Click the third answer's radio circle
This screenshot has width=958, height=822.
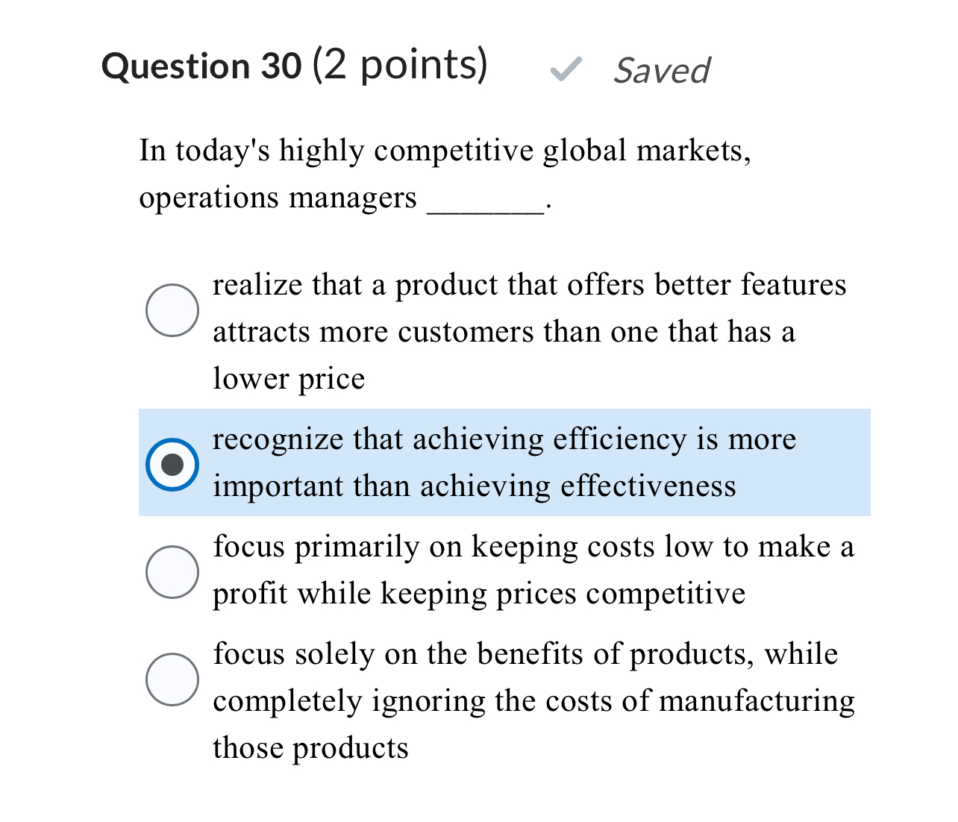coord(172,572)
